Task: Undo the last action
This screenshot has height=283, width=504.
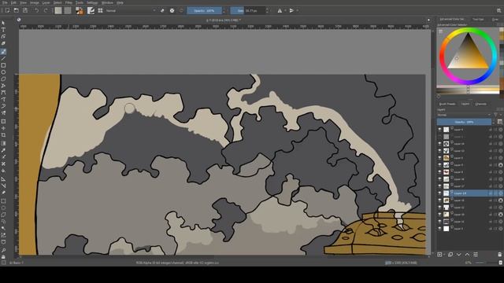Action: coord(37,10)
